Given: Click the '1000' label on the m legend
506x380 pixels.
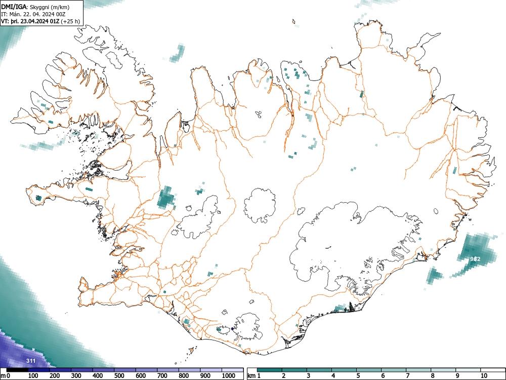Looking at the screenshot, I should click(229, 376).
